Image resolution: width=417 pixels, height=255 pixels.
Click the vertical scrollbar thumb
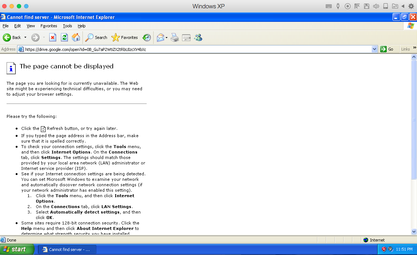414,120
